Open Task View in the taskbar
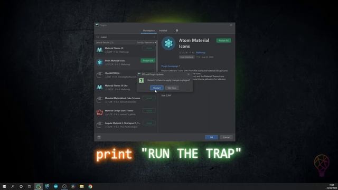The width and height of the screenshot is (338, 190). 30,186
